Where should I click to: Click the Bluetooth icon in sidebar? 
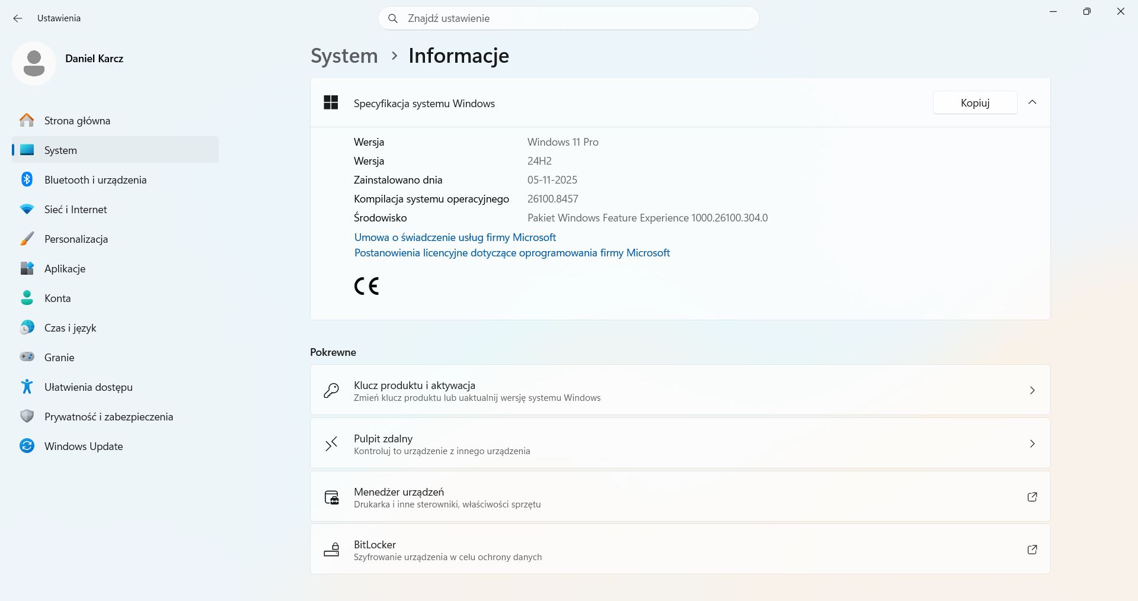[27, 179]
